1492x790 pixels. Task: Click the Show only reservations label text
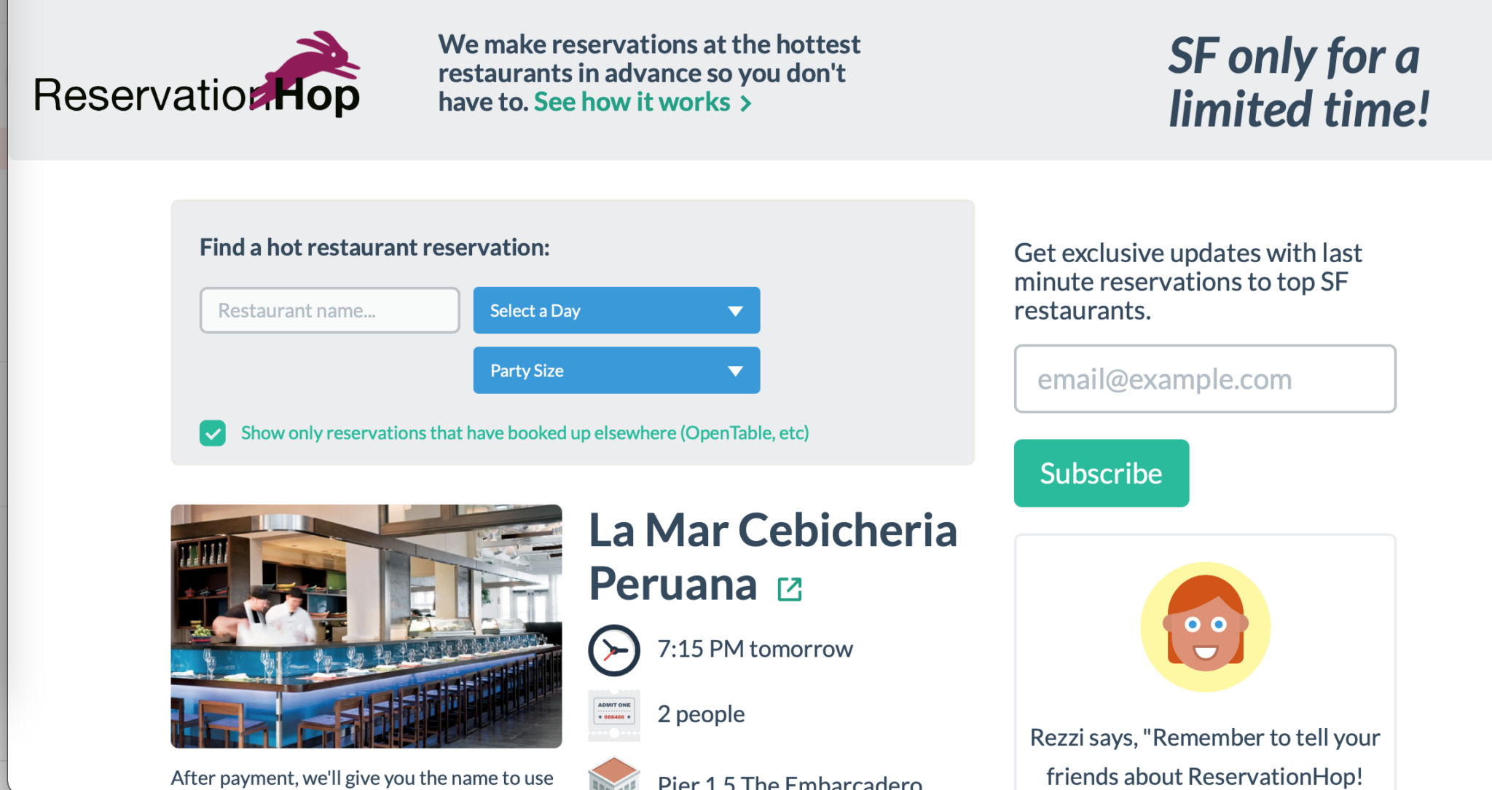click(525, 433)
